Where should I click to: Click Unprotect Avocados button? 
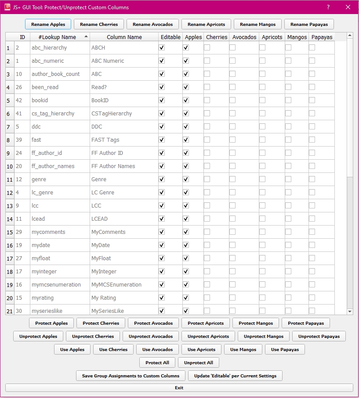click(x=151, y=336)
